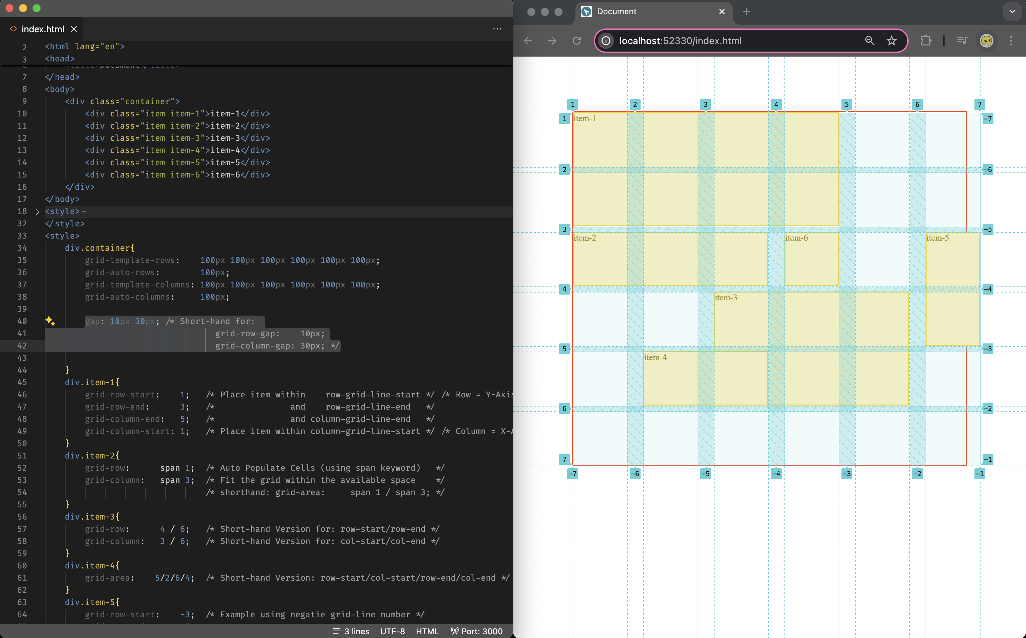Click the sparkle code action icon on line 40
The image size is (1026, 638).
50,321
